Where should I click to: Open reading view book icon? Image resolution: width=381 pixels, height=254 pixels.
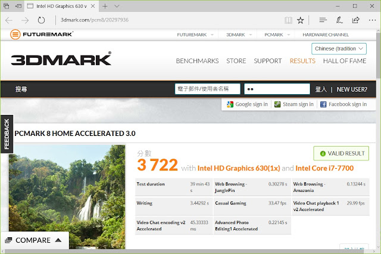click(x=288, y=20)
